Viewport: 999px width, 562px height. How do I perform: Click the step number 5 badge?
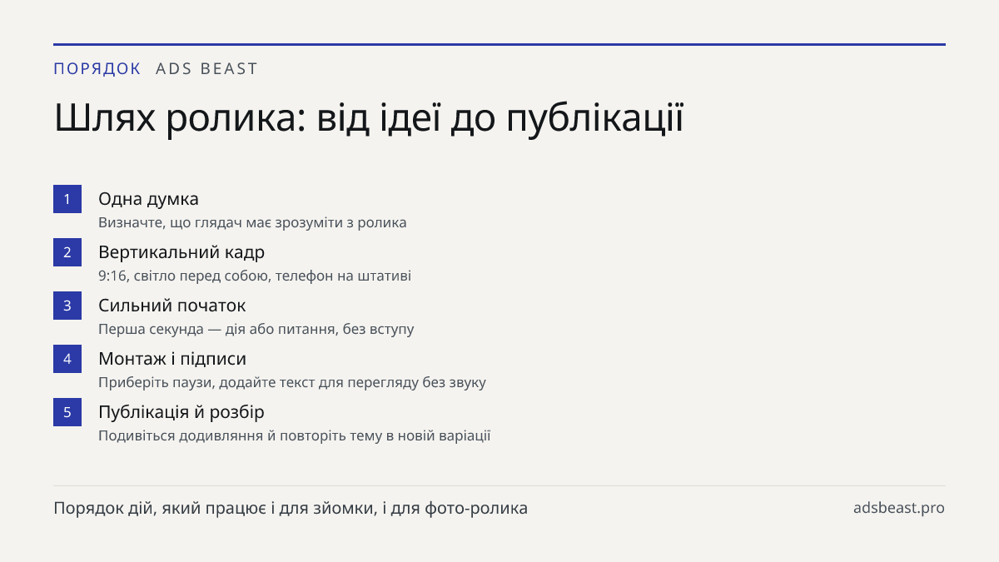pyautogui.click(x=67, y=412)
